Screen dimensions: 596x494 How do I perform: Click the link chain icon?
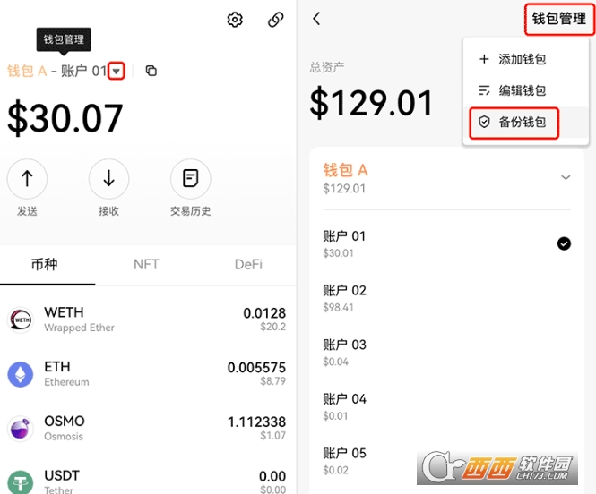(276, 20)
